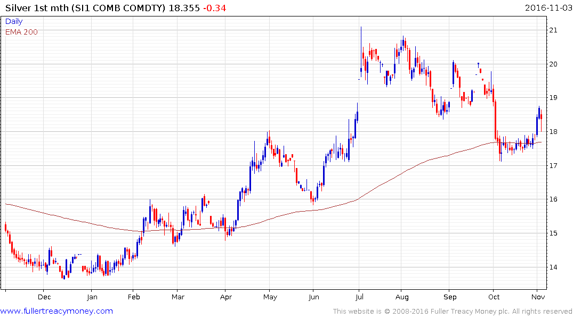
Task: Click the 'Oct' month label on the axis
Action: coord(494,297)
